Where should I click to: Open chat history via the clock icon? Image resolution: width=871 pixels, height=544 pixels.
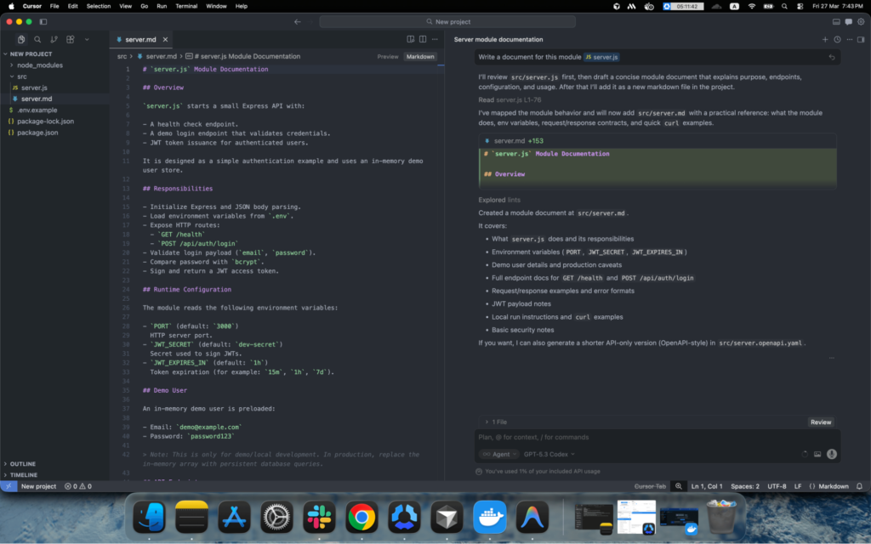pos(836,39)
